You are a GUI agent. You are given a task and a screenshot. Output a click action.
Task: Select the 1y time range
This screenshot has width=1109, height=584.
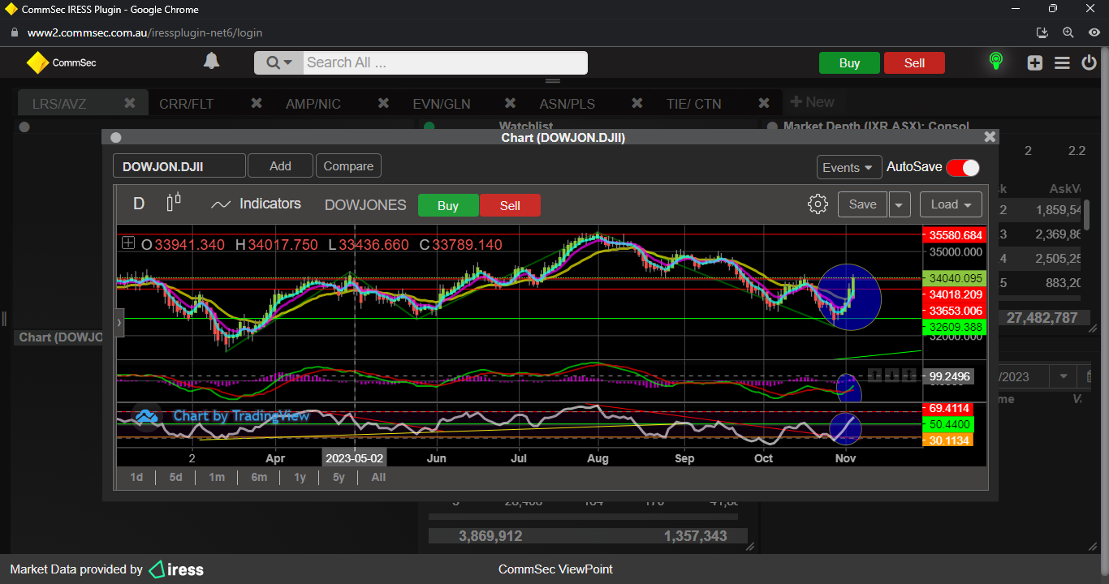[300, 477]
